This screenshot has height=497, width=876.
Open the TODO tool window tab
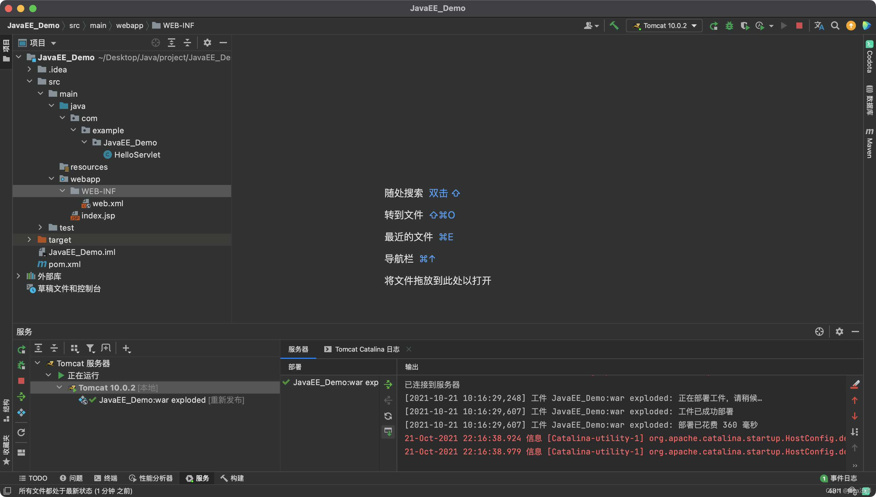tap(33, 478)
